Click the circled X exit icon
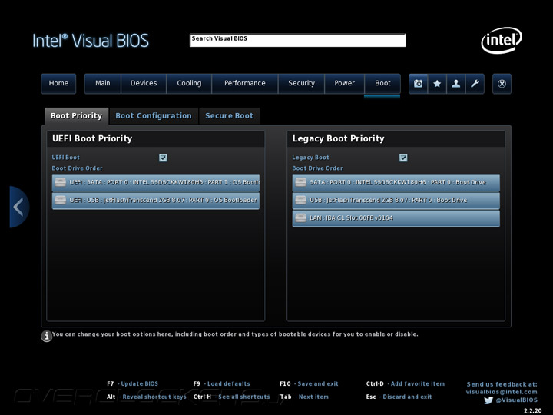 coord(502,84)
